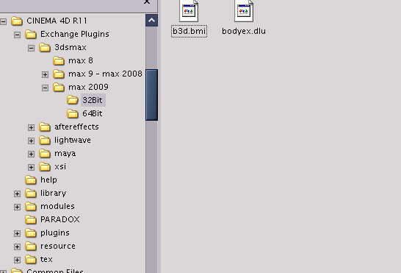Select the plugins folder label
The image size is (401, 273).
click(x=55, y=233)
